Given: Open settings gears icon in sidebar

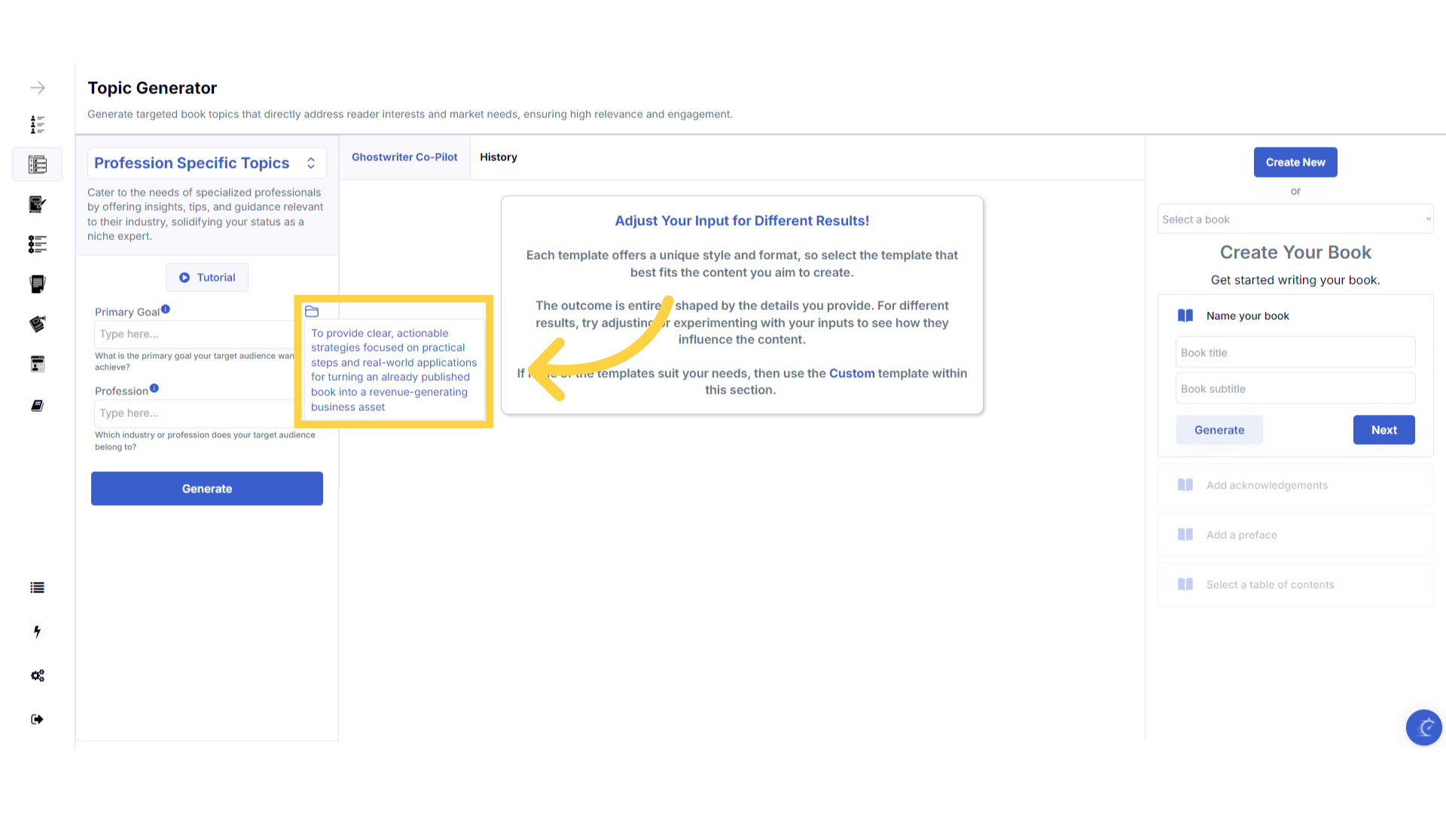Looking at the screenshot, I should (37, 675).
